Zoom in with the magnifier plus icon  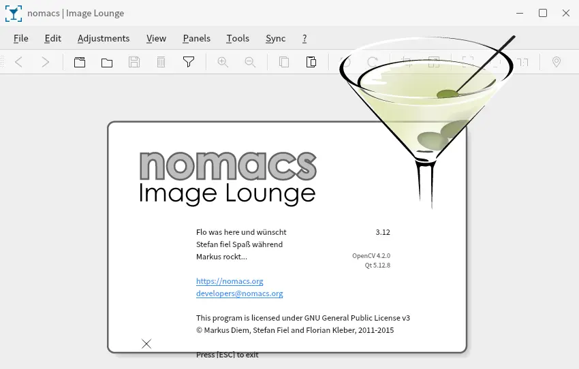tap(223, 62)
